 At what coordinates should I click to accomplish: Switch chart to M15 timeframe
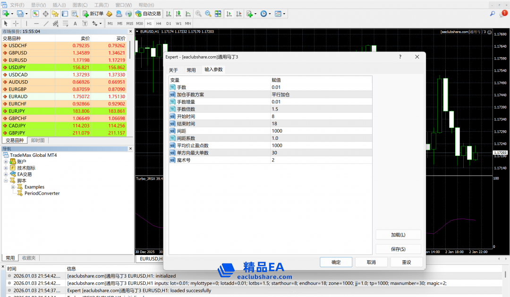point(129,23)
